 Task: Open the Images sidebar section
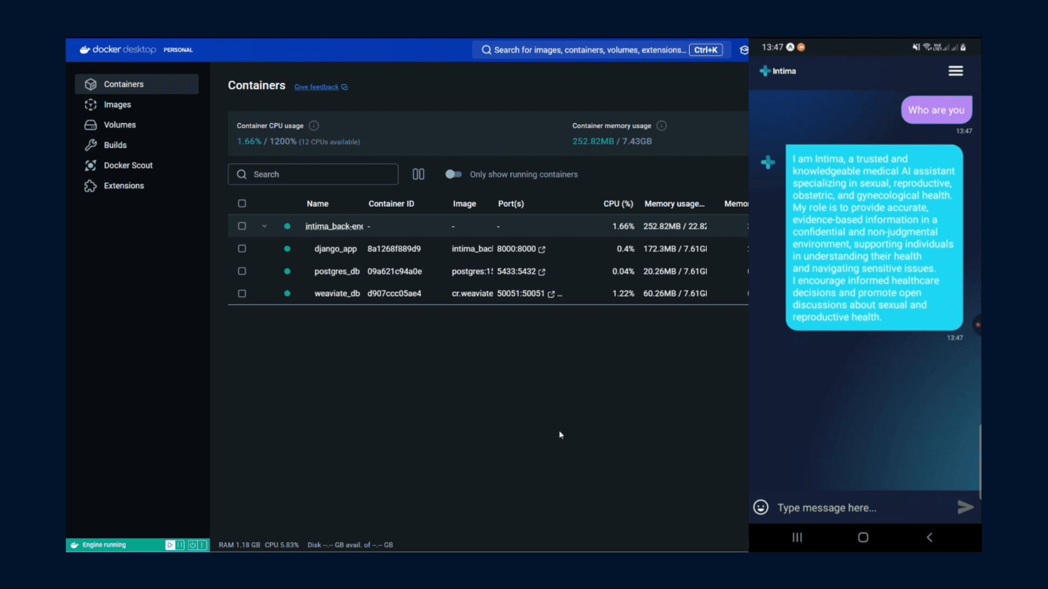(x=117, y=105)
